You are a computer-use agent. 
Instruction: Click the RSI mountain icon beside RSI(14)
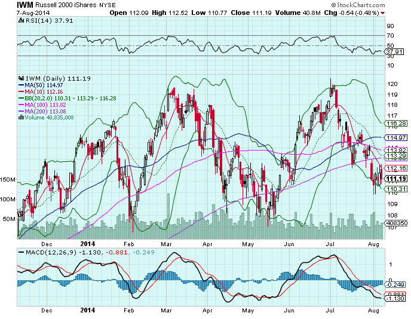(22, 20)
